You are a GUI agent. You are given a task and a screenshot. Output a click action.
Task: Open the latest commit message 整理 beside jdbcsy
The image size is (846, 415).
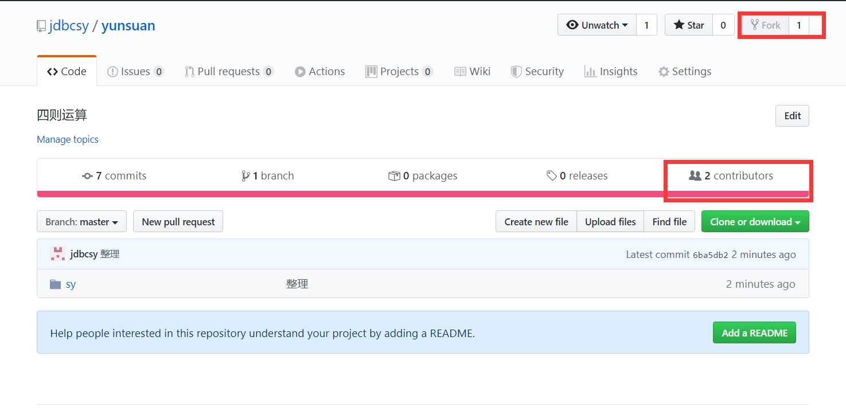110,255
